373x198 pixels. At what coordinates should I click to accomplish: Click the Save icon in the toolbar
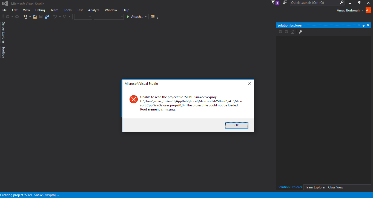41,16
